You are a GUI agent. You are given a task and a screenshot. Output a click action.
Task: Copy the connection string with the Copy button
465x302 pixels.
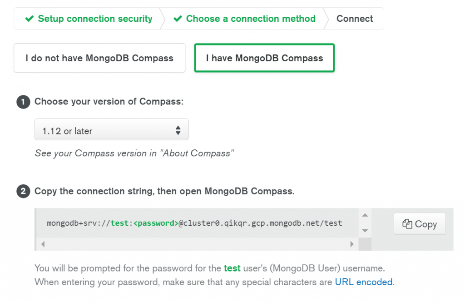click(420, 224)
